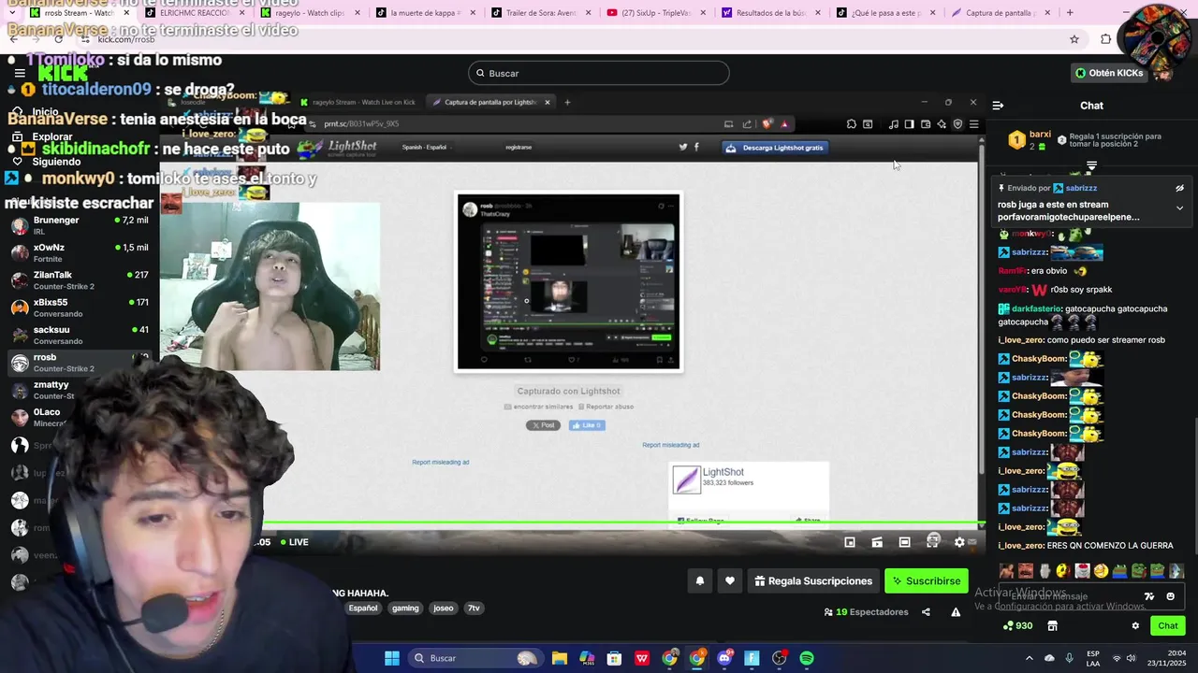Switch to SixUp TripleVas YouTube tab
This screenshot has height=673, width=1198.
655,13
